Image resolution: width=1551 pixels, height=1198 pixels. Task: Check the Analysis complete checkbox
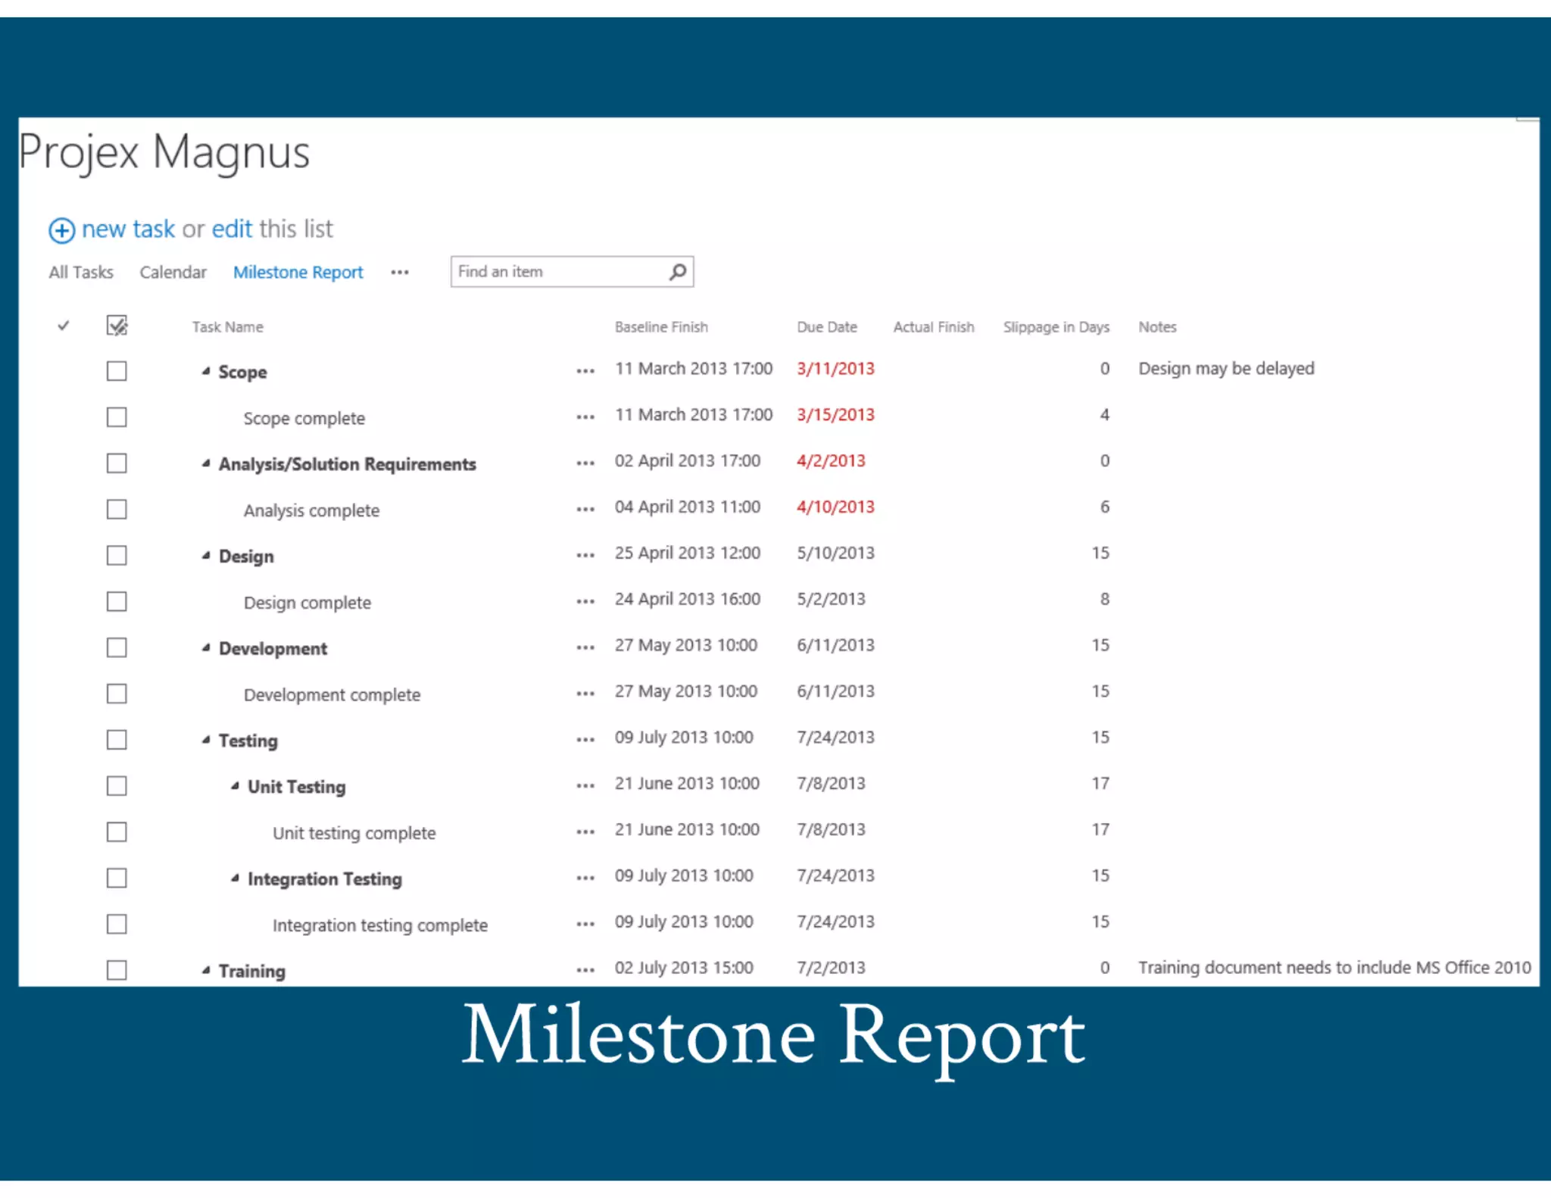click(117, 510)
